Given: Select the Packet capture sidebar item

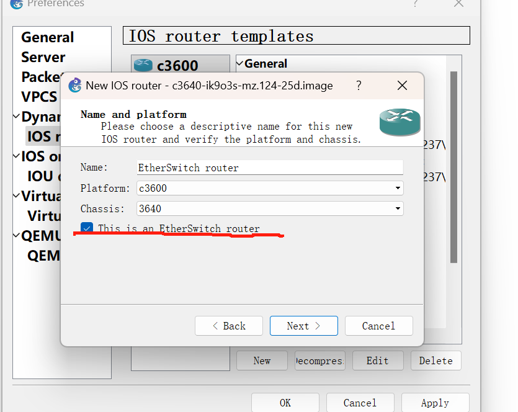Looking at the screenshot, I should click(x=41, y=77).
